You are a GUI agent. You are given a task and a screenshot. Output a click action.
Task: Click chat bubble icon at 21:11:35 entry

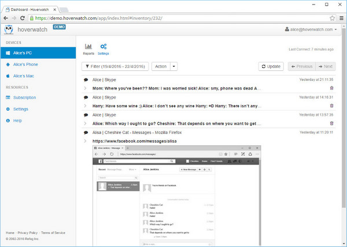[86, 80]
